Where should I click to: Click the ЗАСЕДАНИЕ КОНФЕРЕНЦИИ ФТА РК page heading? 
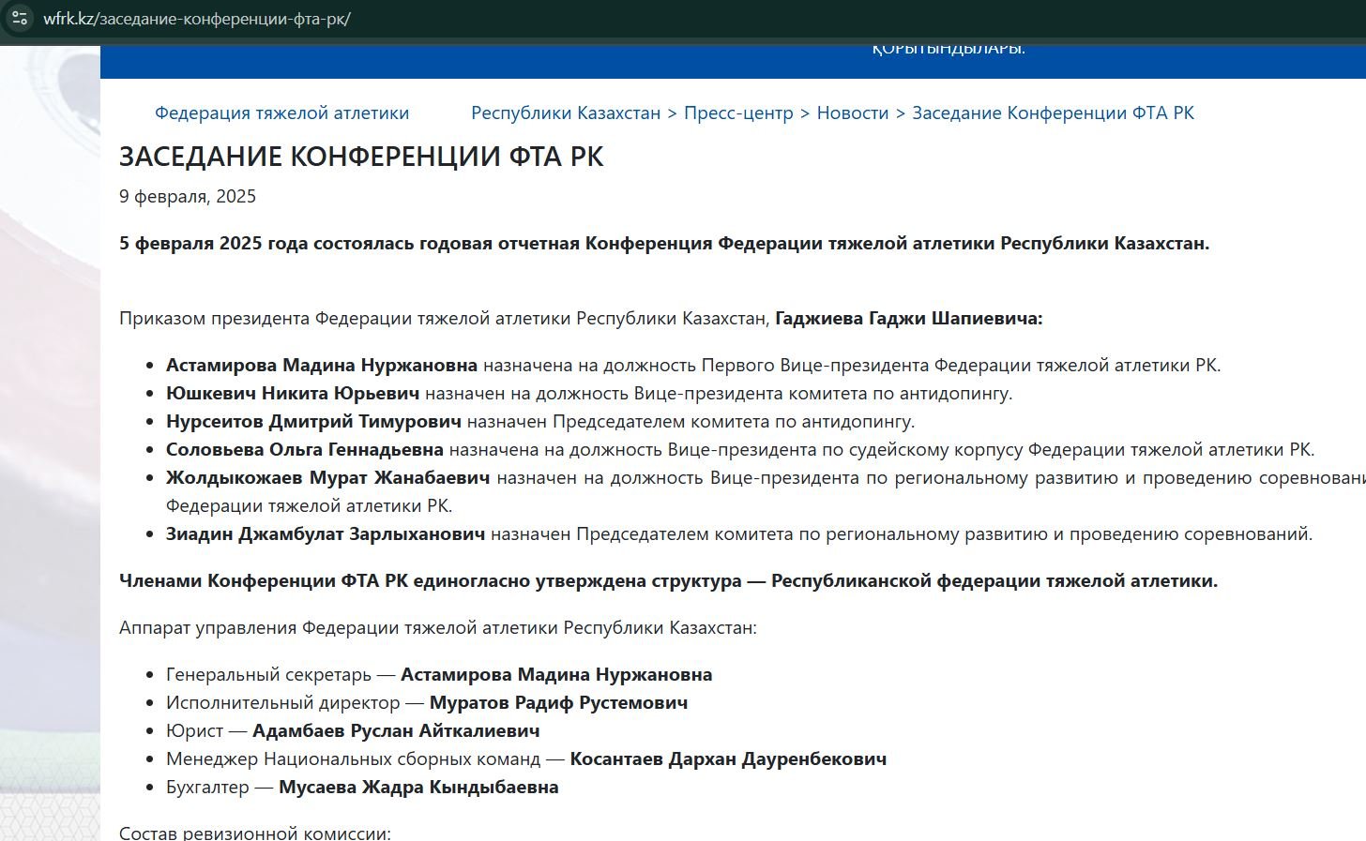click(x=361, y=157)
